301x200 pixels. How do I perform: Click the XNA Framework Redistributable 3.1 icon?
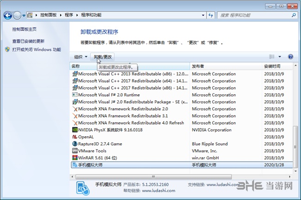75,116
